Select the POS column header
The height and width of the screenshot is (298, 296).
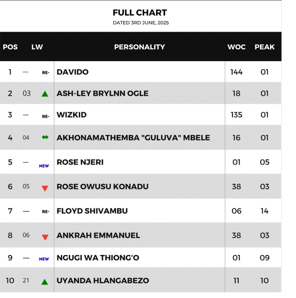click(10, 47)
